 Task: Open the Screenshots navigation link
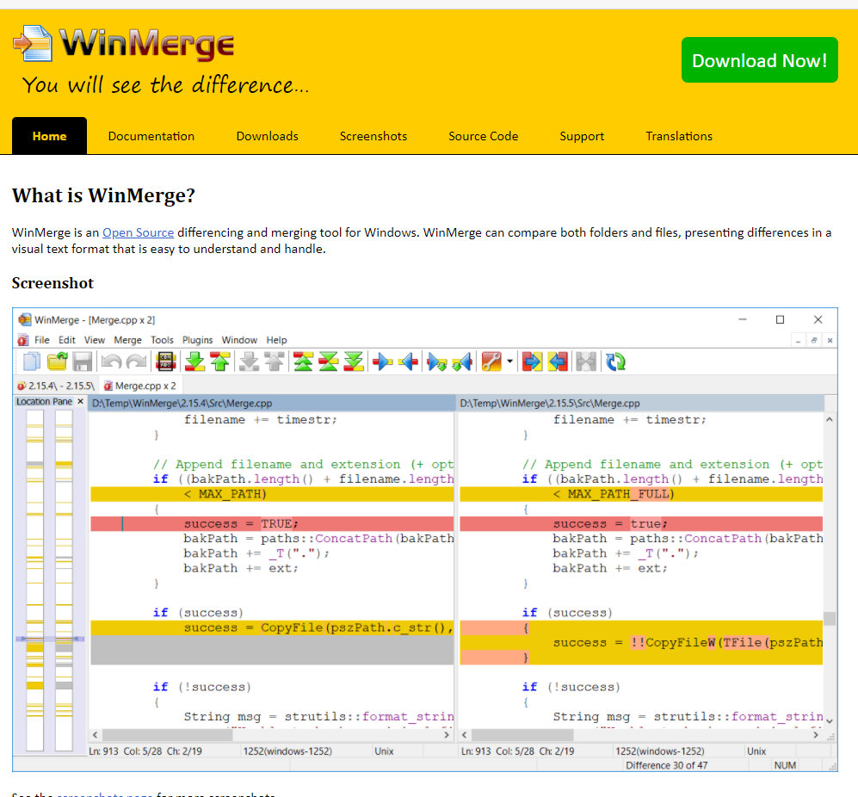click(373, 136)
